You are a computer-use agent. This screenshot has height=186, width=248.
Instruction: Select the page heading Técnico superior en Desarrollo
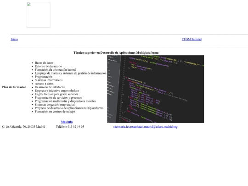point(116,52)
